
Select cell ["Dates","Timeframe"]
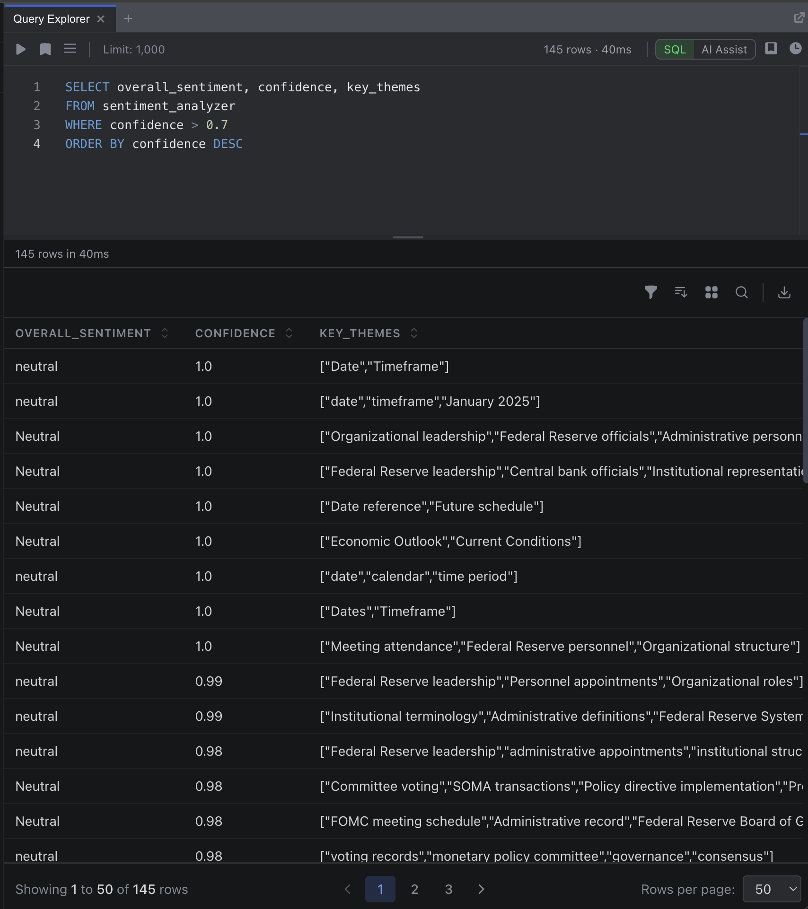pos(387,612)
